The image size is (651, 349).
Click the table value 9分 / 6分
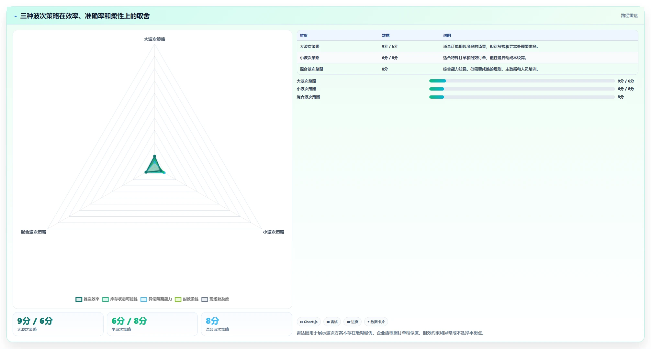390,47
